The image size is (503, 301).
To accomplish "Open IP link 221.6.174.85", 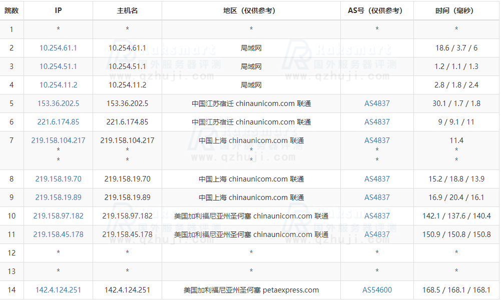I will pyautogui.click(x=58, y=122).
